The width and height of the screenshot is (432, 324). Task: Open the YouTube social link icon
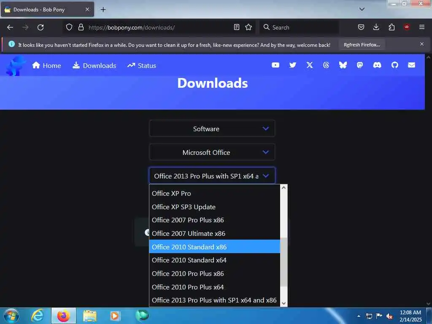(275, 65)
